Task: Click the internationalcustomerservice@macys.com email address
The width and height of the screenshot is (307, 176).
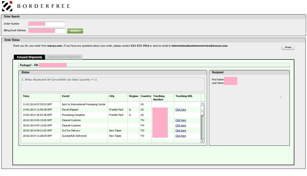Action: click(199, 46)
